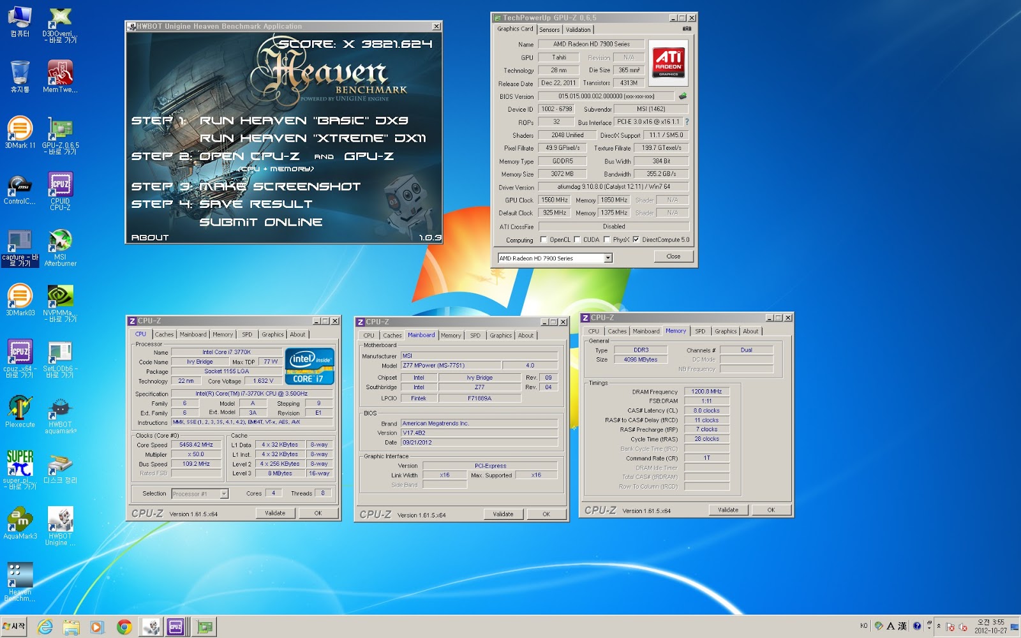
Task: Click the BIOS save chip icon in GPU-Z
Action: (683, 96)
